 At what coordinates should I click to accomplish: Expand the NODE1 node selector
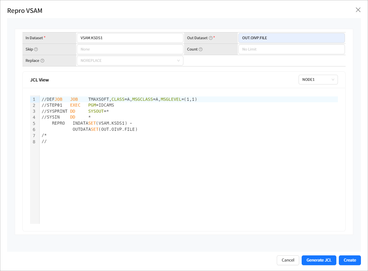point(318,80)
